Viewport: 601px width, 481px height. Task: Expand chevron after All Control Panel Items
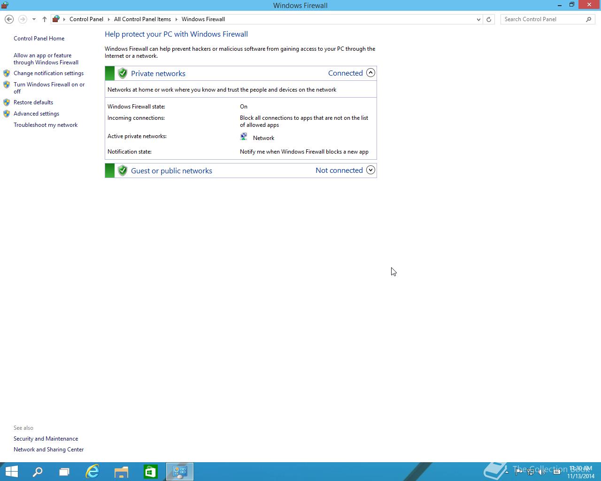(177, 19)
